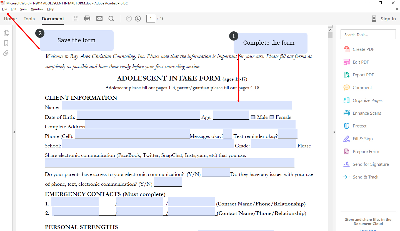Image resolution: width=400 pixels, height=231 pixels.
Task: Click the email attachment icon
Action: (99, 18)
